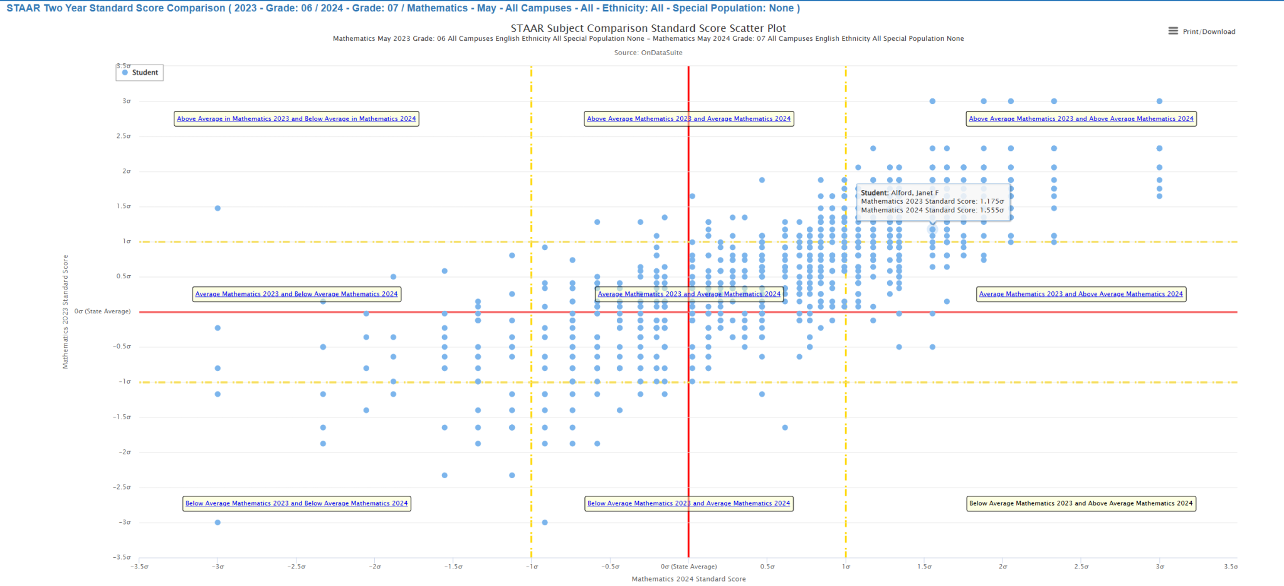Open 'Average Mathematics 2023 and Average Mathematics 2024'
The width and height of the screenshot is (1284, 586).
click(690, 294)
